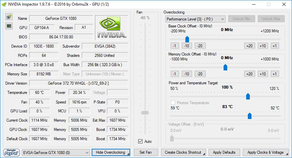
Task: Click the Name field GeForce GTX 1080
Action: click(x=61, y=19)
